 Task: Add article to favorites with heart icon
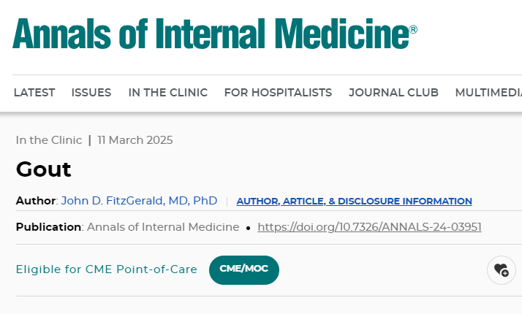click(502, 269)
